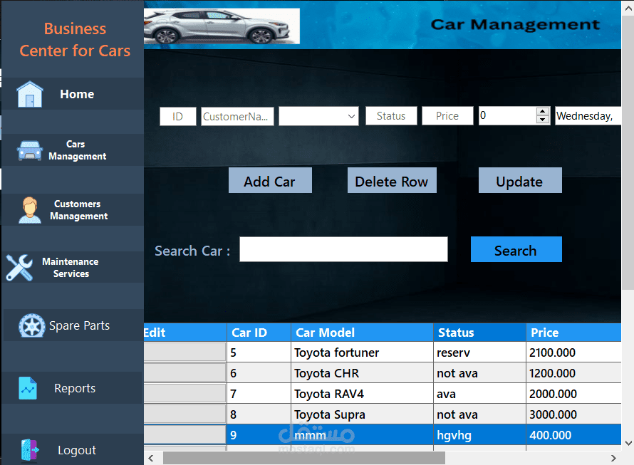Click the horizontal scrollbar under the grid
The width and height of the screenshot is (634, 465).
point(304,458)
